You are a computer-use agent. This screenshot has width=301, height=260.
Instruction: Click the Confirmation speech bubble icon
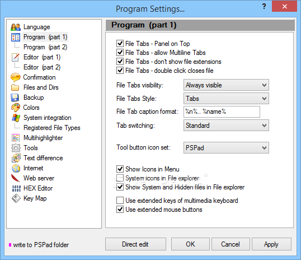click(16, 77)
